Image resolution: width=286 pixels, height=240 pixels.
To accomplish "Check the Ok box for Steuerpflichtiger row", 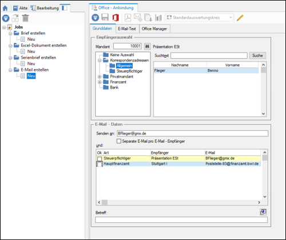I will pos(100,159).
